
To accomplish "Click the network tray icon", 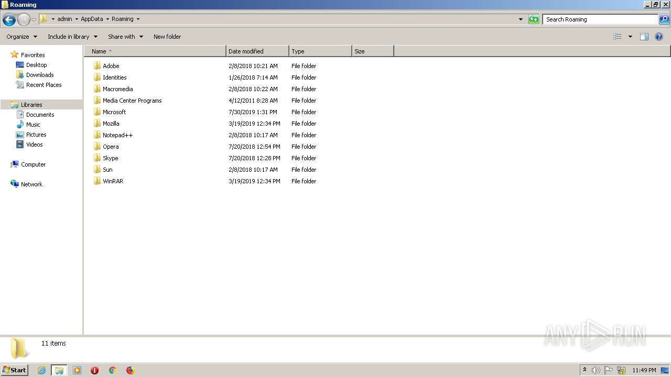I will [621, 370].
